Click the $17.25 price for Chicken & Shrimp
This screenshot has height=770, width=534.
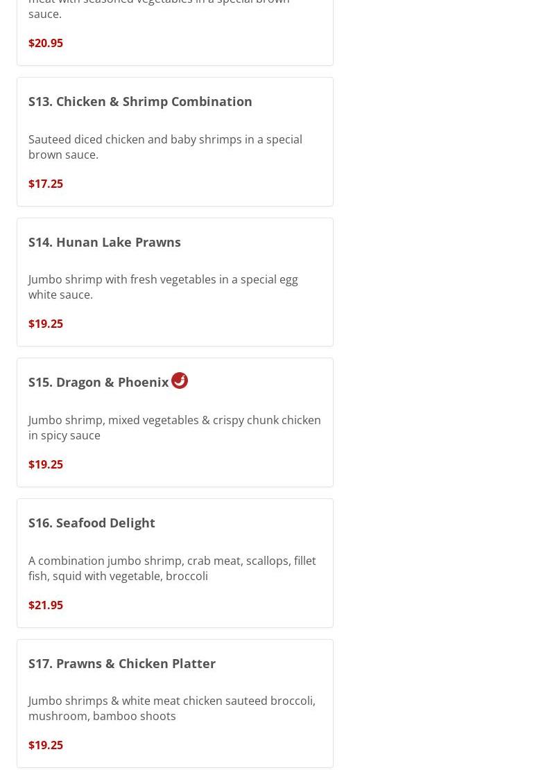(x=46, y=184)
